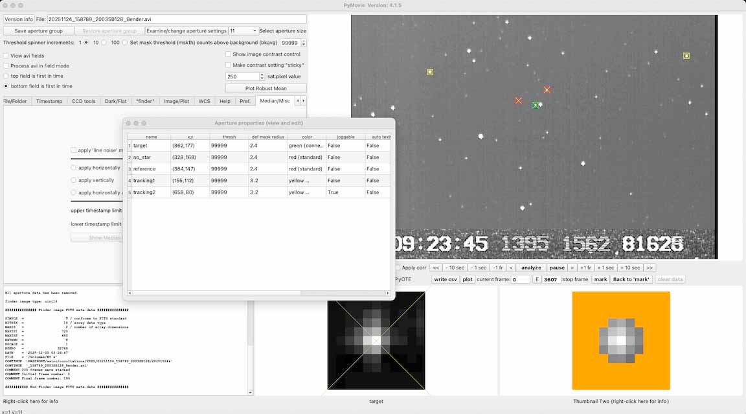Click the orange Thumbnail Two image
This screenshot has height=414, width=746.
click(x=620, y=340)
